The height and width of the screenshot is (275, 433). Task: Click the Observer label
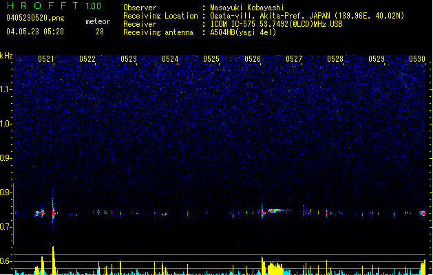(140, 8)
